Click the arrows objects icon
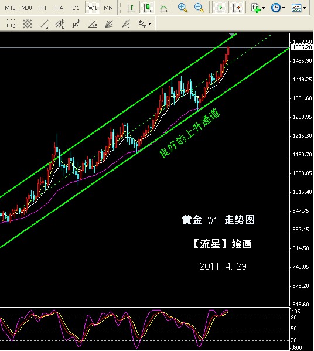This screenshot has height=351, width=314. pos(142,23)
